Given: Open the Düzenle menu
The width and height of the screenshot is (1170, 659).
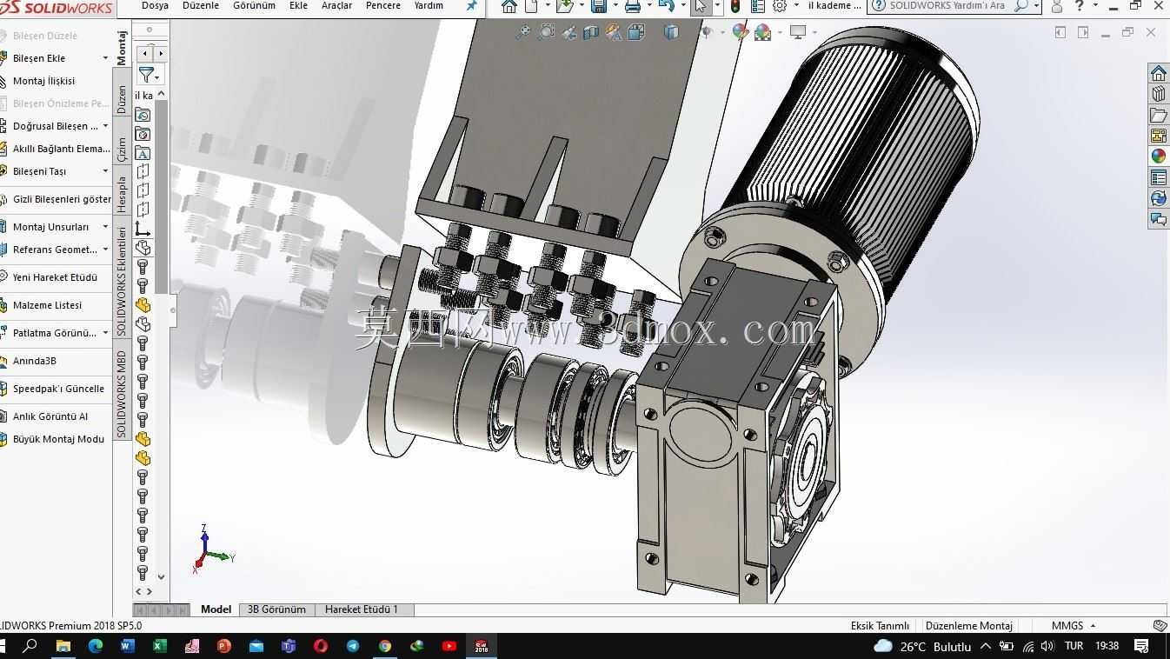Looking at the screenshot, I should click(201, 5).
